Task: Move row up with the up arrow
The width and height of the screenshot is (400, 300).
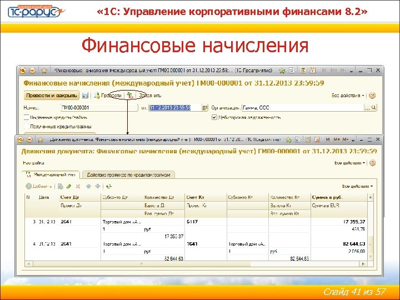Action: tap(88, 186)
